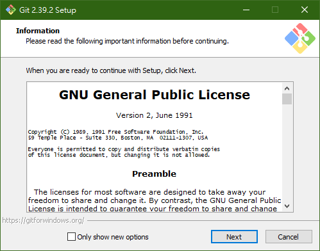This screenshot has height=251, width=320.
Task: Continue setup with the Next button
Action: point(234,237)
